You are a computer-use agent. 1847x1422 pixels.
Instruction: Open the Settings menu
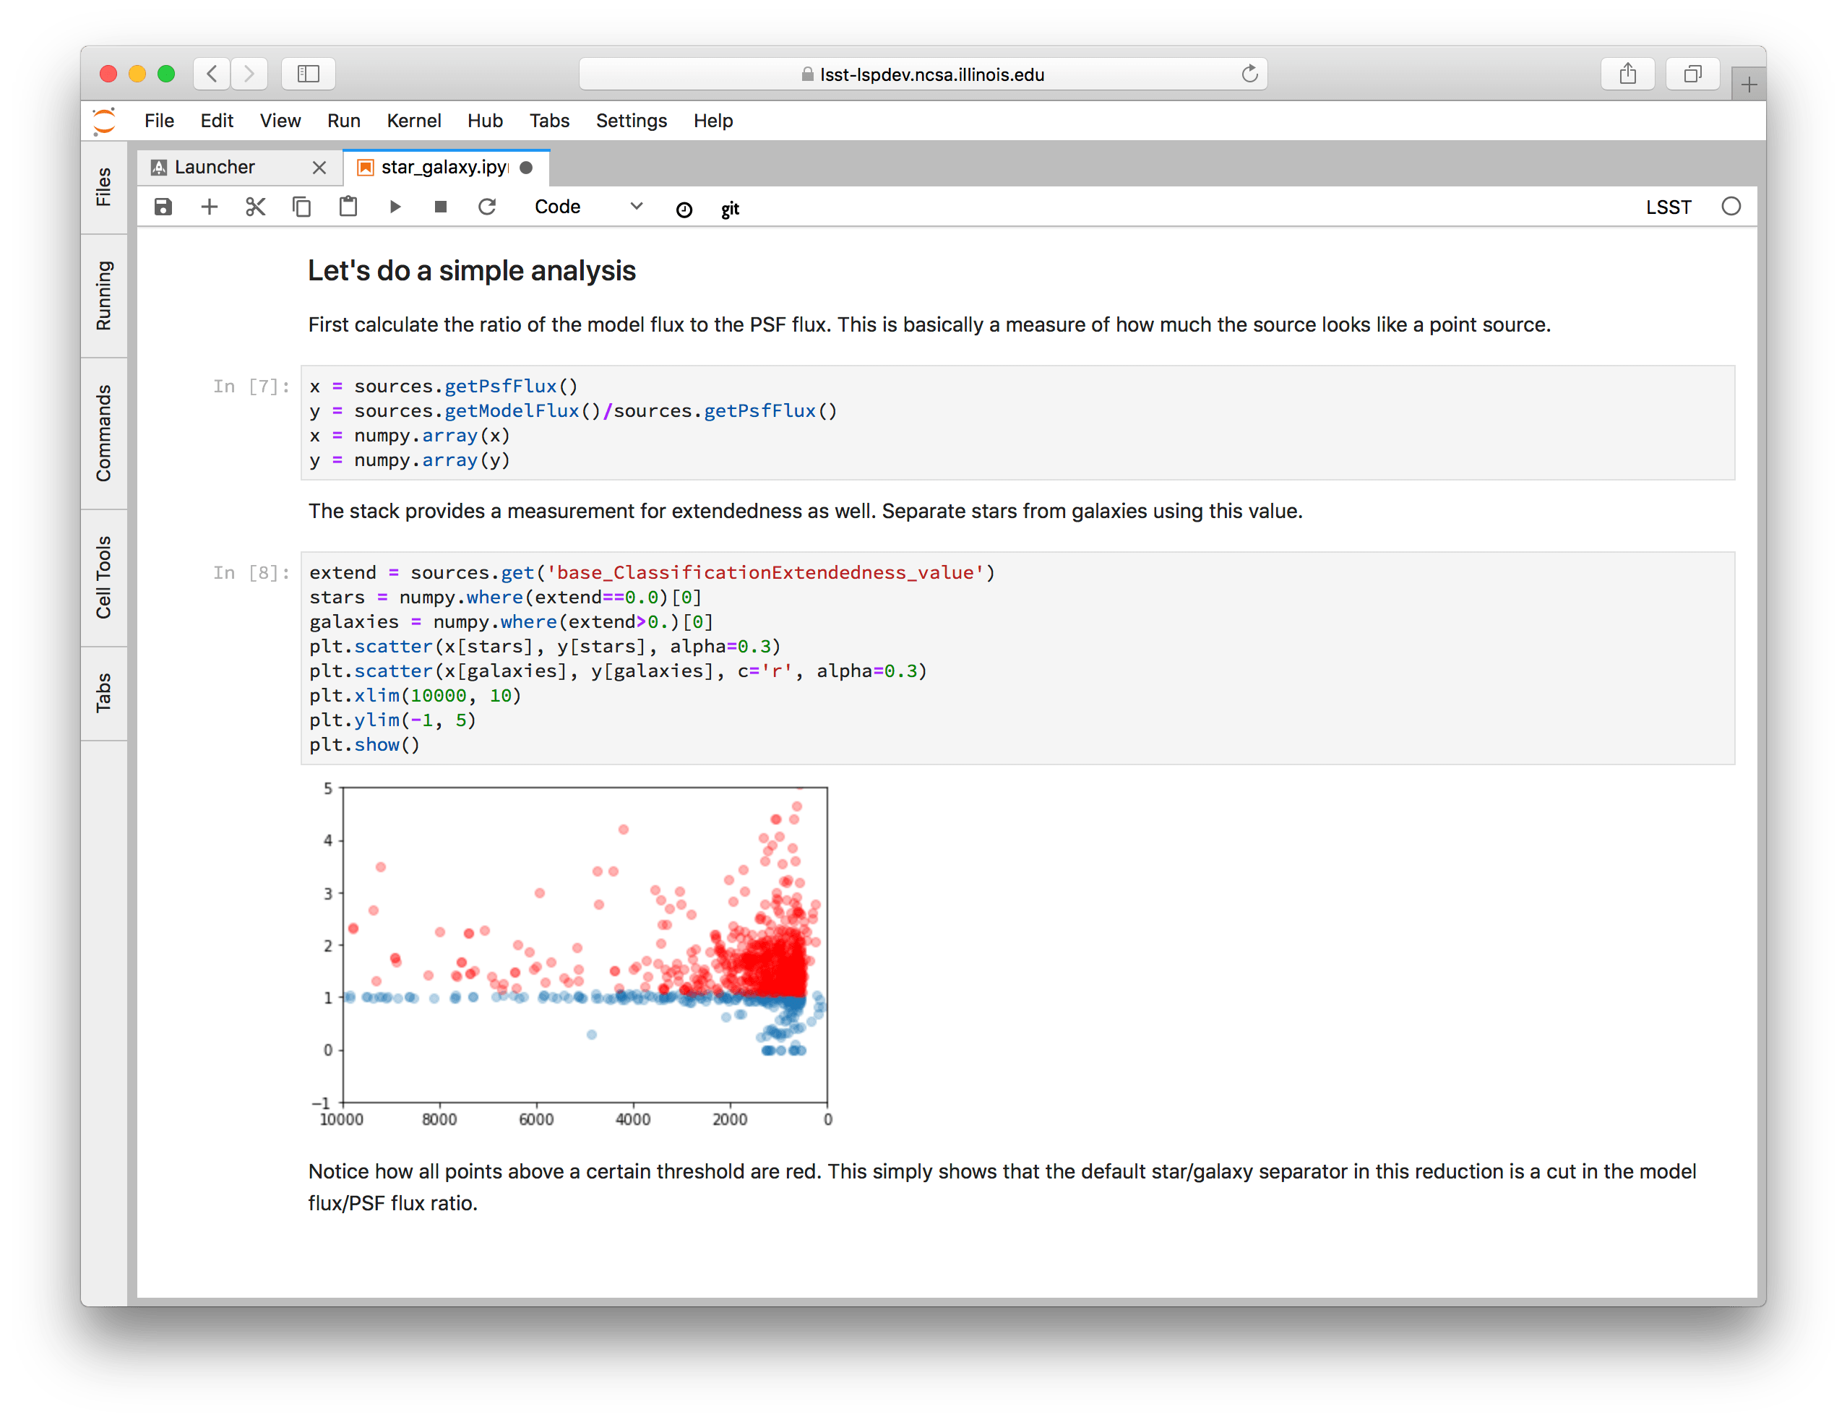(631, 121)
